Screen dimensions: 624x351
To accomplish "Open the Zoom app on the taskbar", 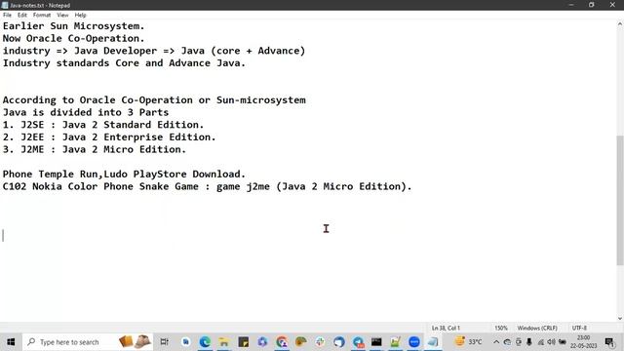I will [414, 342].
